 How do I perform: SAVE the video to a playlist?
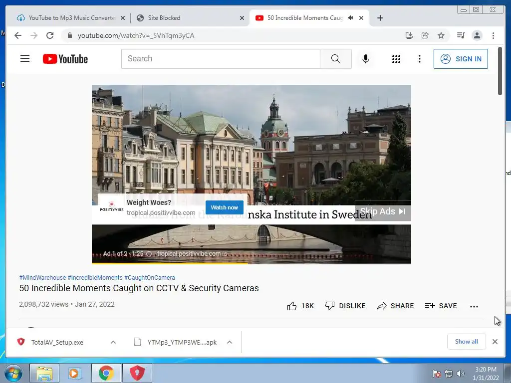[x=441, y=306]
